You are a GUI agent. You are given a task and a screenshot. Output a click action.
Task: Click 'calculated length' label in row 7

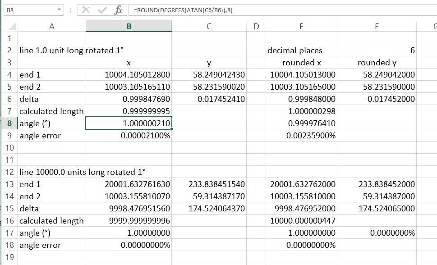51,111
